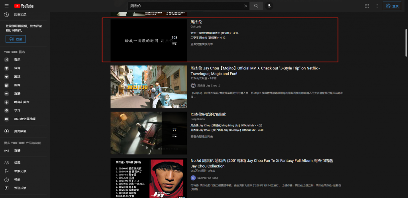This screenshot has height=198, width=408.
Task: Click the 学习 lightbulb icon
Action: coord(6,110)
